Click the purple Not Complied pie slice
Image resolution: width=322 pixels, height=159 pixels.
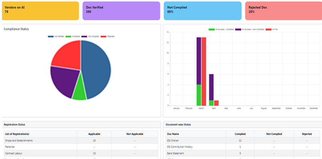[63, 81]
